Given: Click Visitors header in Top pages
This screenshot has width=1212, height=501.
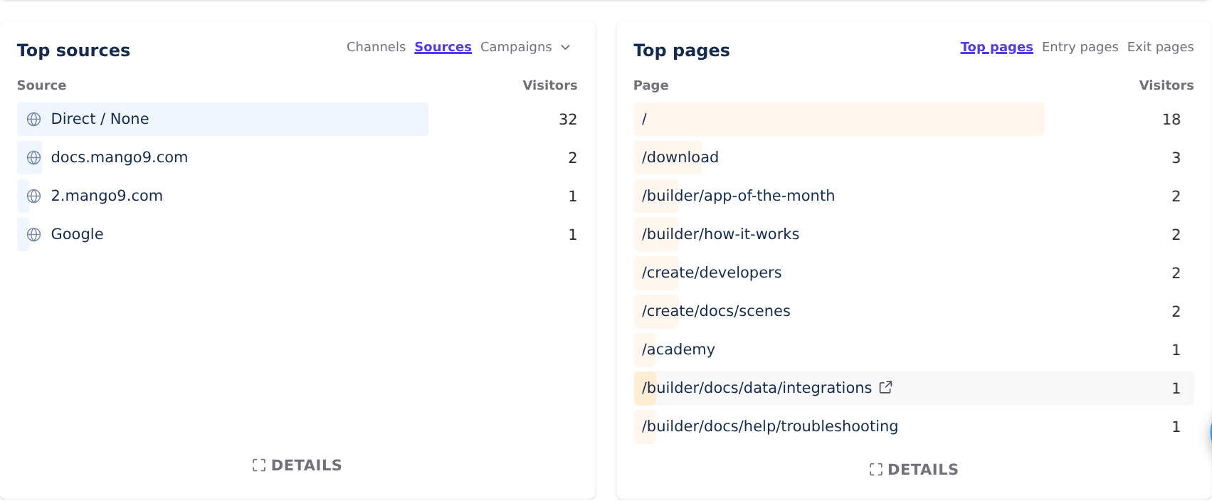Looking at the screenshot, I should 1166,85.
